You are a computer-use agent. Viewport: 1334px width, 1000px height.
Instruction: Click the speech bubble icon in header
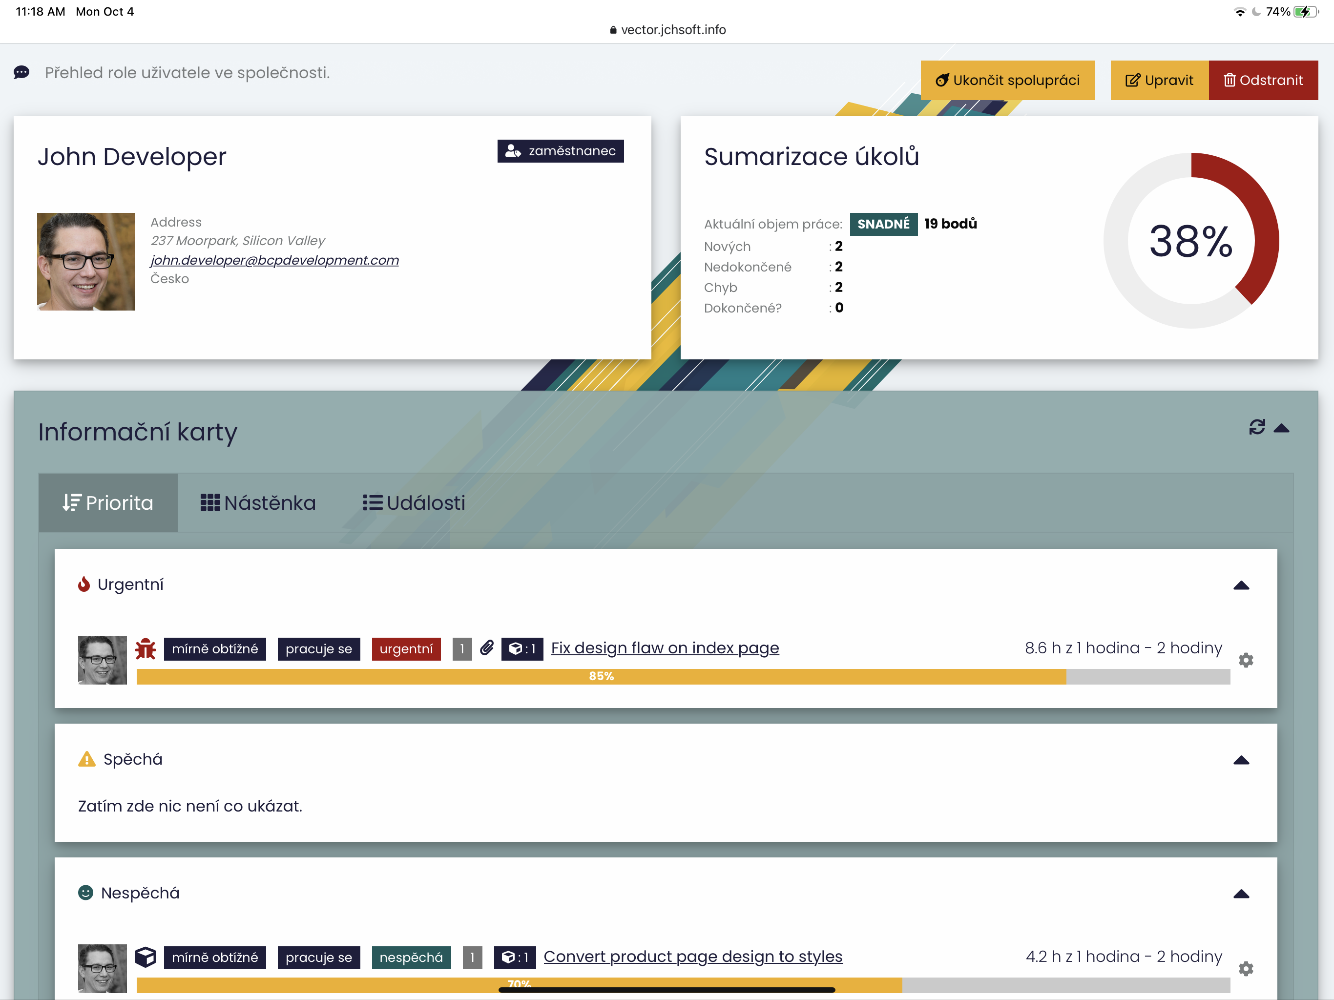tap(21, 72)
